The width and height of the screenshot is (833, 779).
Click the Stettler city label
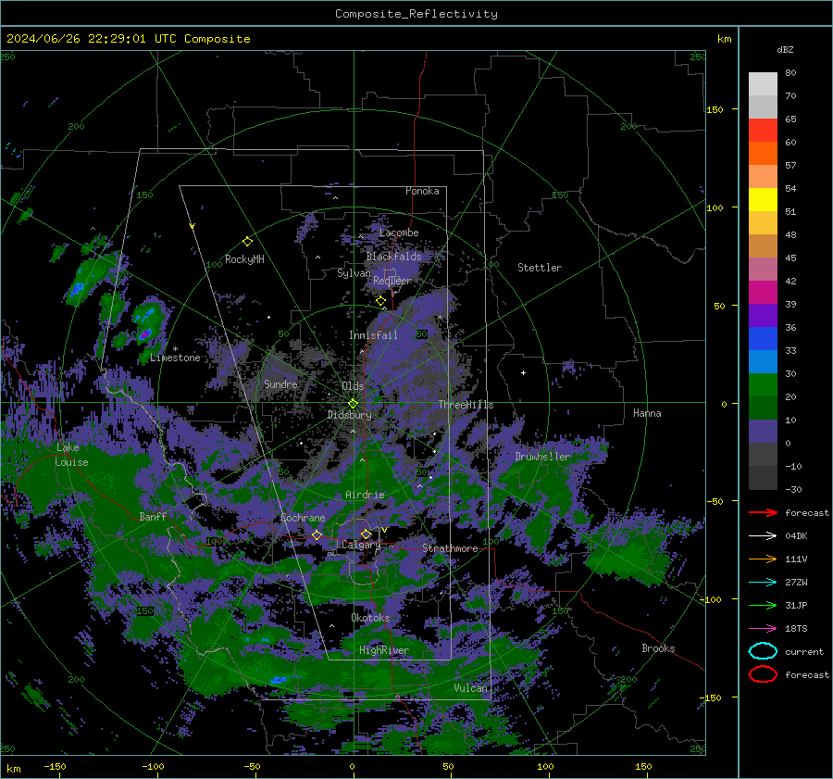point(540,268)
